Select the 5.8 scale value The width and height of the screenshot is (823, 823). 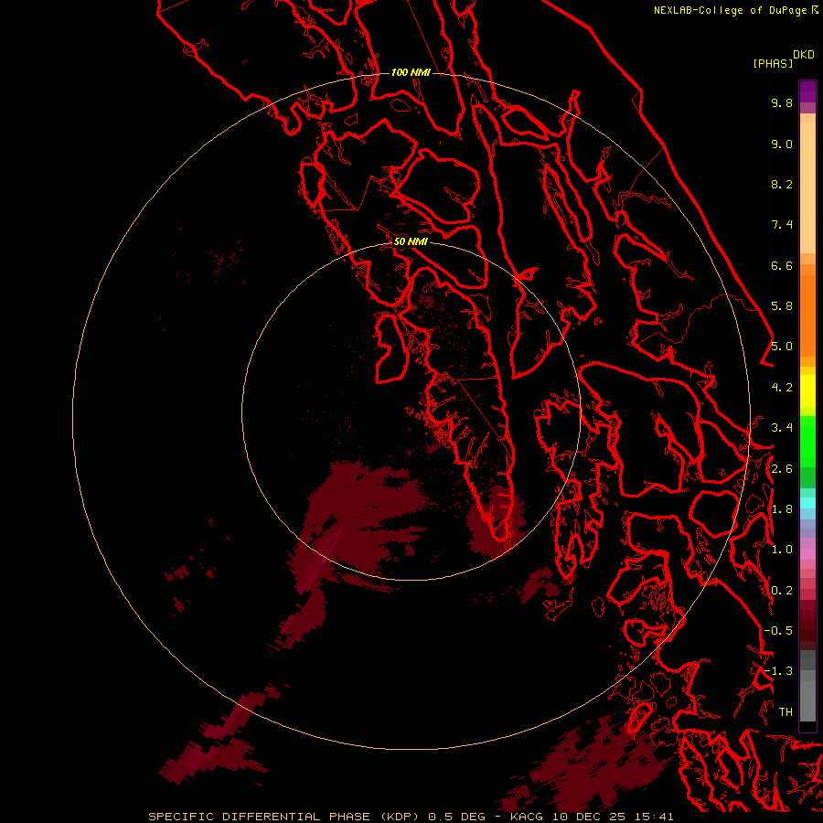pyautogui.click(x=782, y=306)
